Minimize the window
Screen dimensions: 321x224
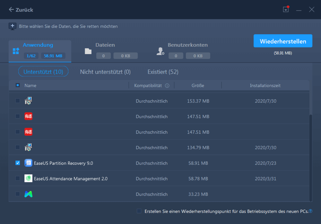[x=299, y=10]
